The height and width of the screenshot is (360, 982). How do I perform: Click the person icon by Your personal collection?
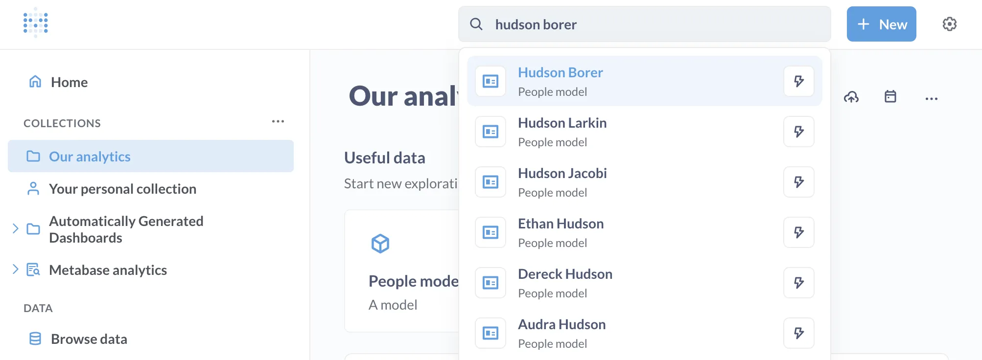(33, 189)
